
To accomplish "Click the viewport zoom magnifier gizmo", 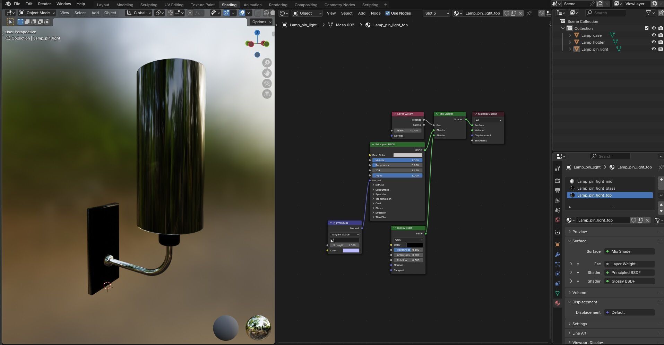I will [x=267, y=63].
